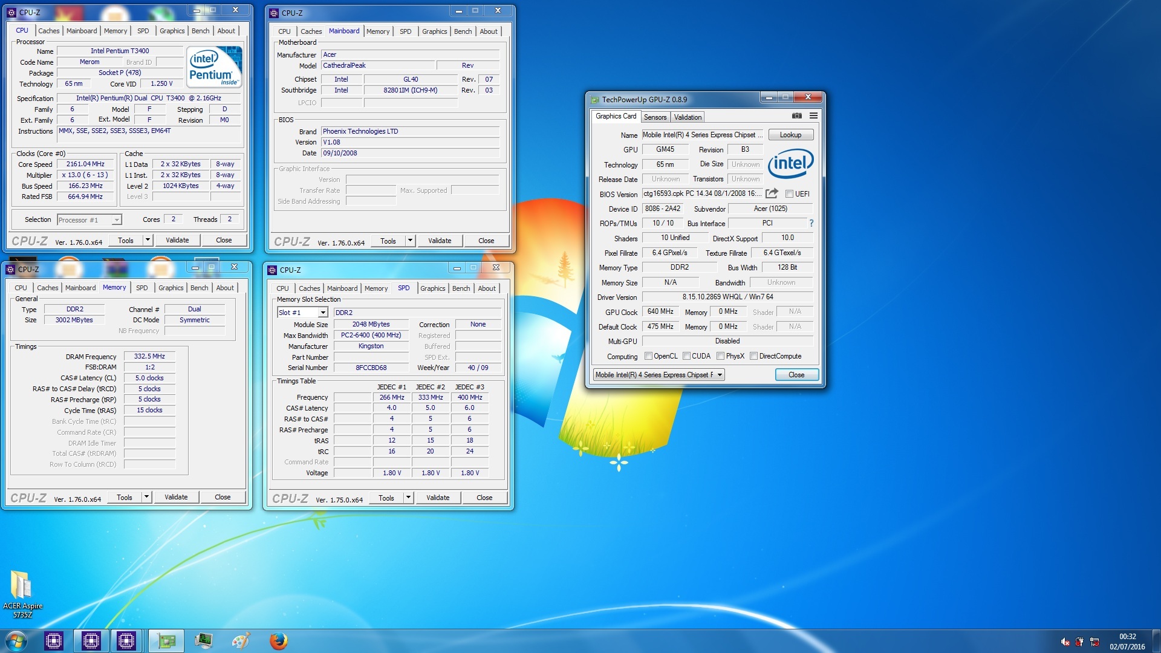The image size is (1161, 653).
Task: Click the GPU Clock 640 MHz value
Action: pos(660,311)
